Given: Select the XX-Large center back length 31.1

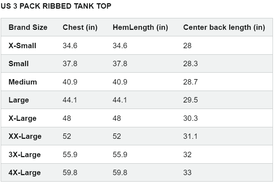Looking at the screenshot, I should 190,136.
